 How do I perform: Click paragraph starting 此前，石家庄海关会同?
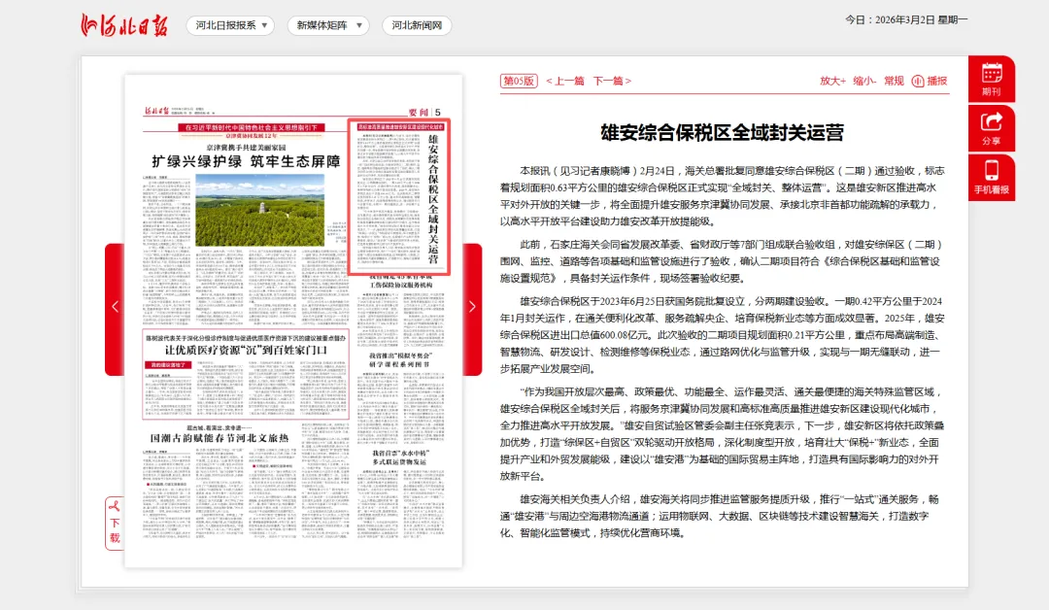721,261
